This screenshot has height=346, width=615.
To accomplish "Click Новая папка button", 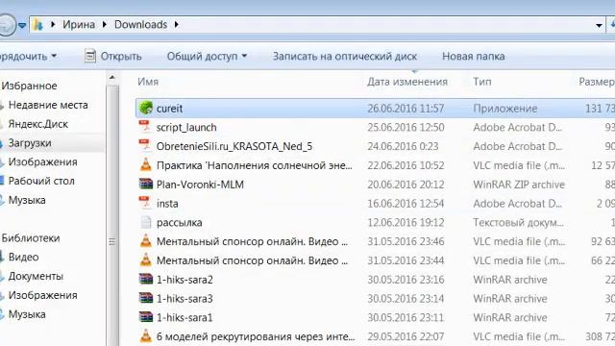I will tap(474, 56).
